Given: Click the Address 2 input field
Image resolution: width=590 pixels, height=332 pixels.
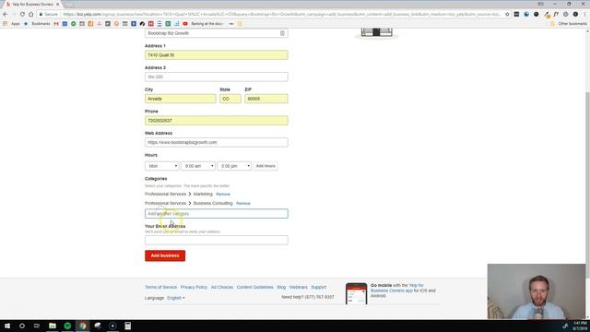Looking at the screenshot, I should pos(217,77).
